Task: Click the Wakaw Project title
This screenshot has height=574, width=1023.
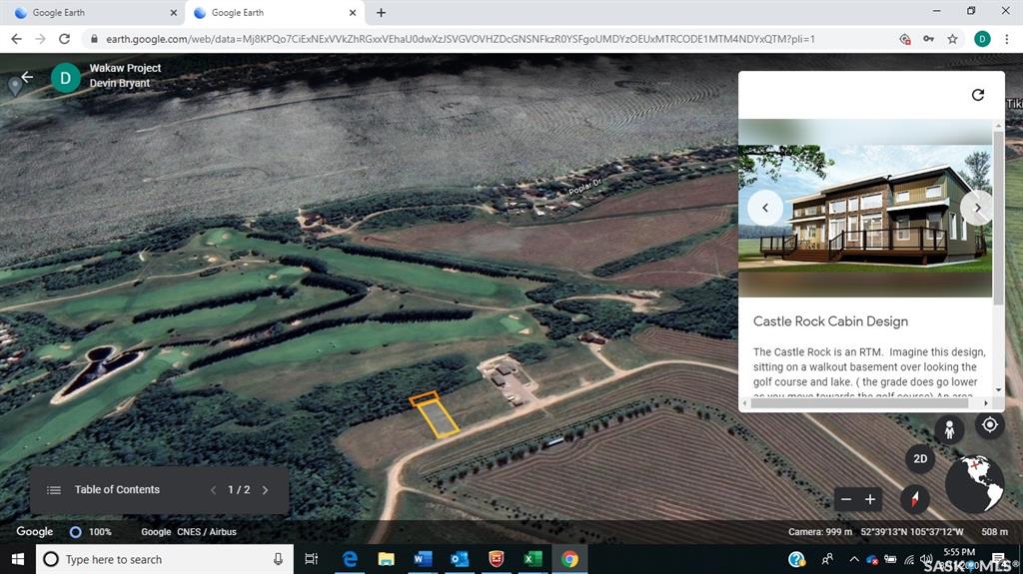Action: (125, 68)
